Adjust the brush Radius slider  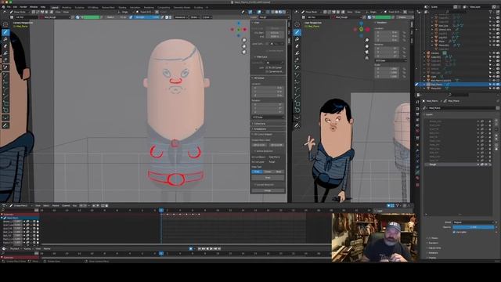click(117, 17)
